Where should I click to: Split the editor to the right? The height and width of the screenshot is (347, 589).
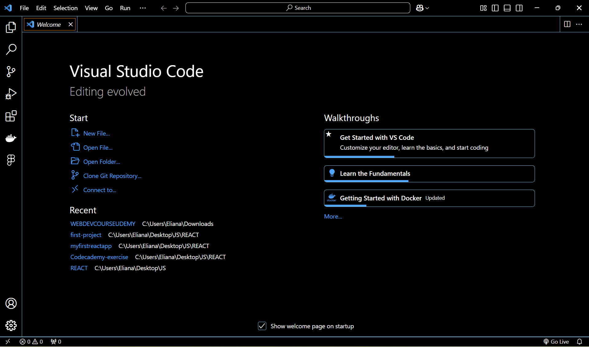pos(567,24)
